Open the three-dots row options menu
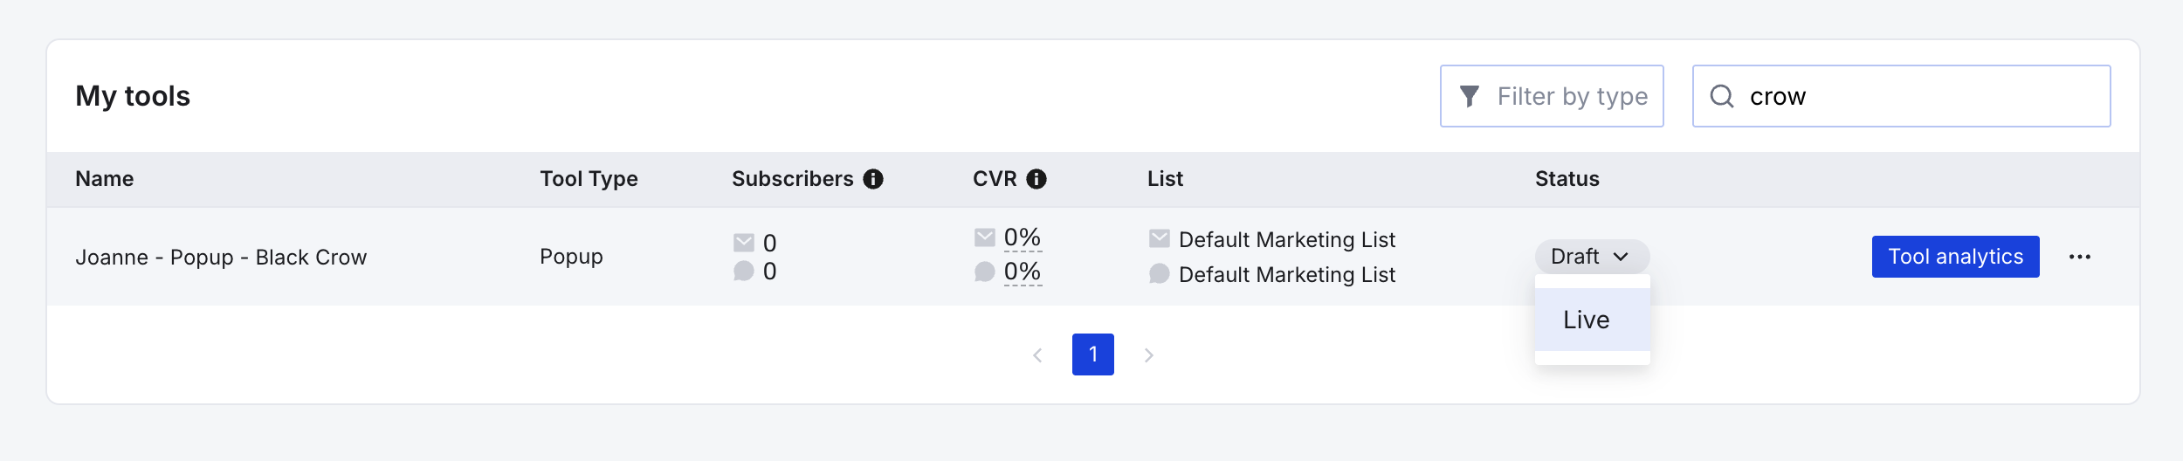This screenshot has width=2183, height=461. pos(2079,257)
